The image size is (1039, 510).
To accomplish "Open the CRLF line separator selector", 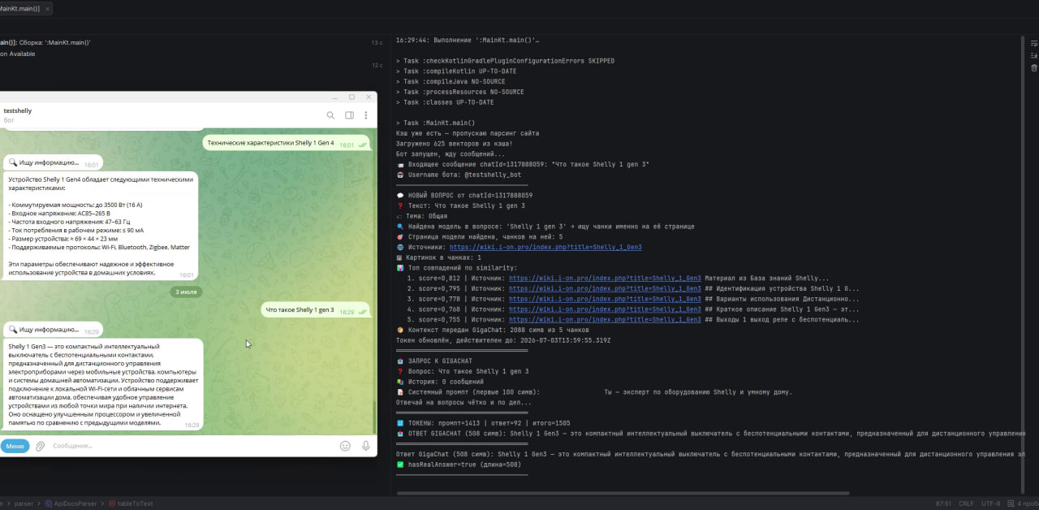I will tap(965, 504).
